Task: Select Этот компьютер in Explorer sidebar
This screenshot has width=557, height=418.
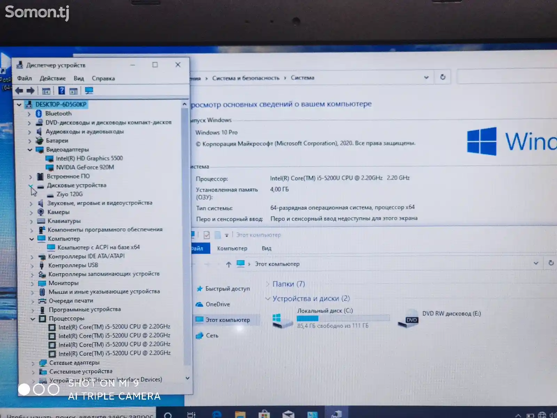Action: (x=227, y=320)
